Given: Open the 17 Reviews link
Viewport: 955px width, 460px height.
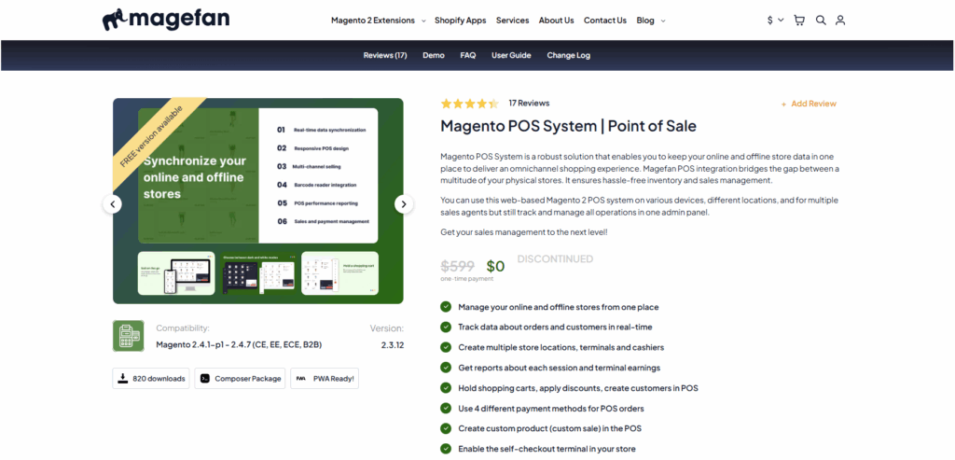Looking at the screenshot, I should [x=529, y=103].
